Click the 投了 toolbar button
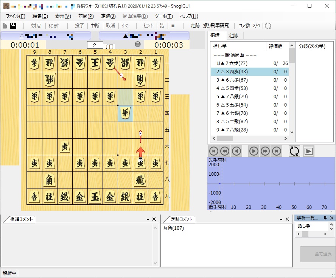 click(79, 26)
